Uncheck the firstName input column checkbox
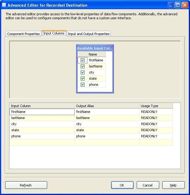Screen dimensions: 190x195 [x=83, y=60]
